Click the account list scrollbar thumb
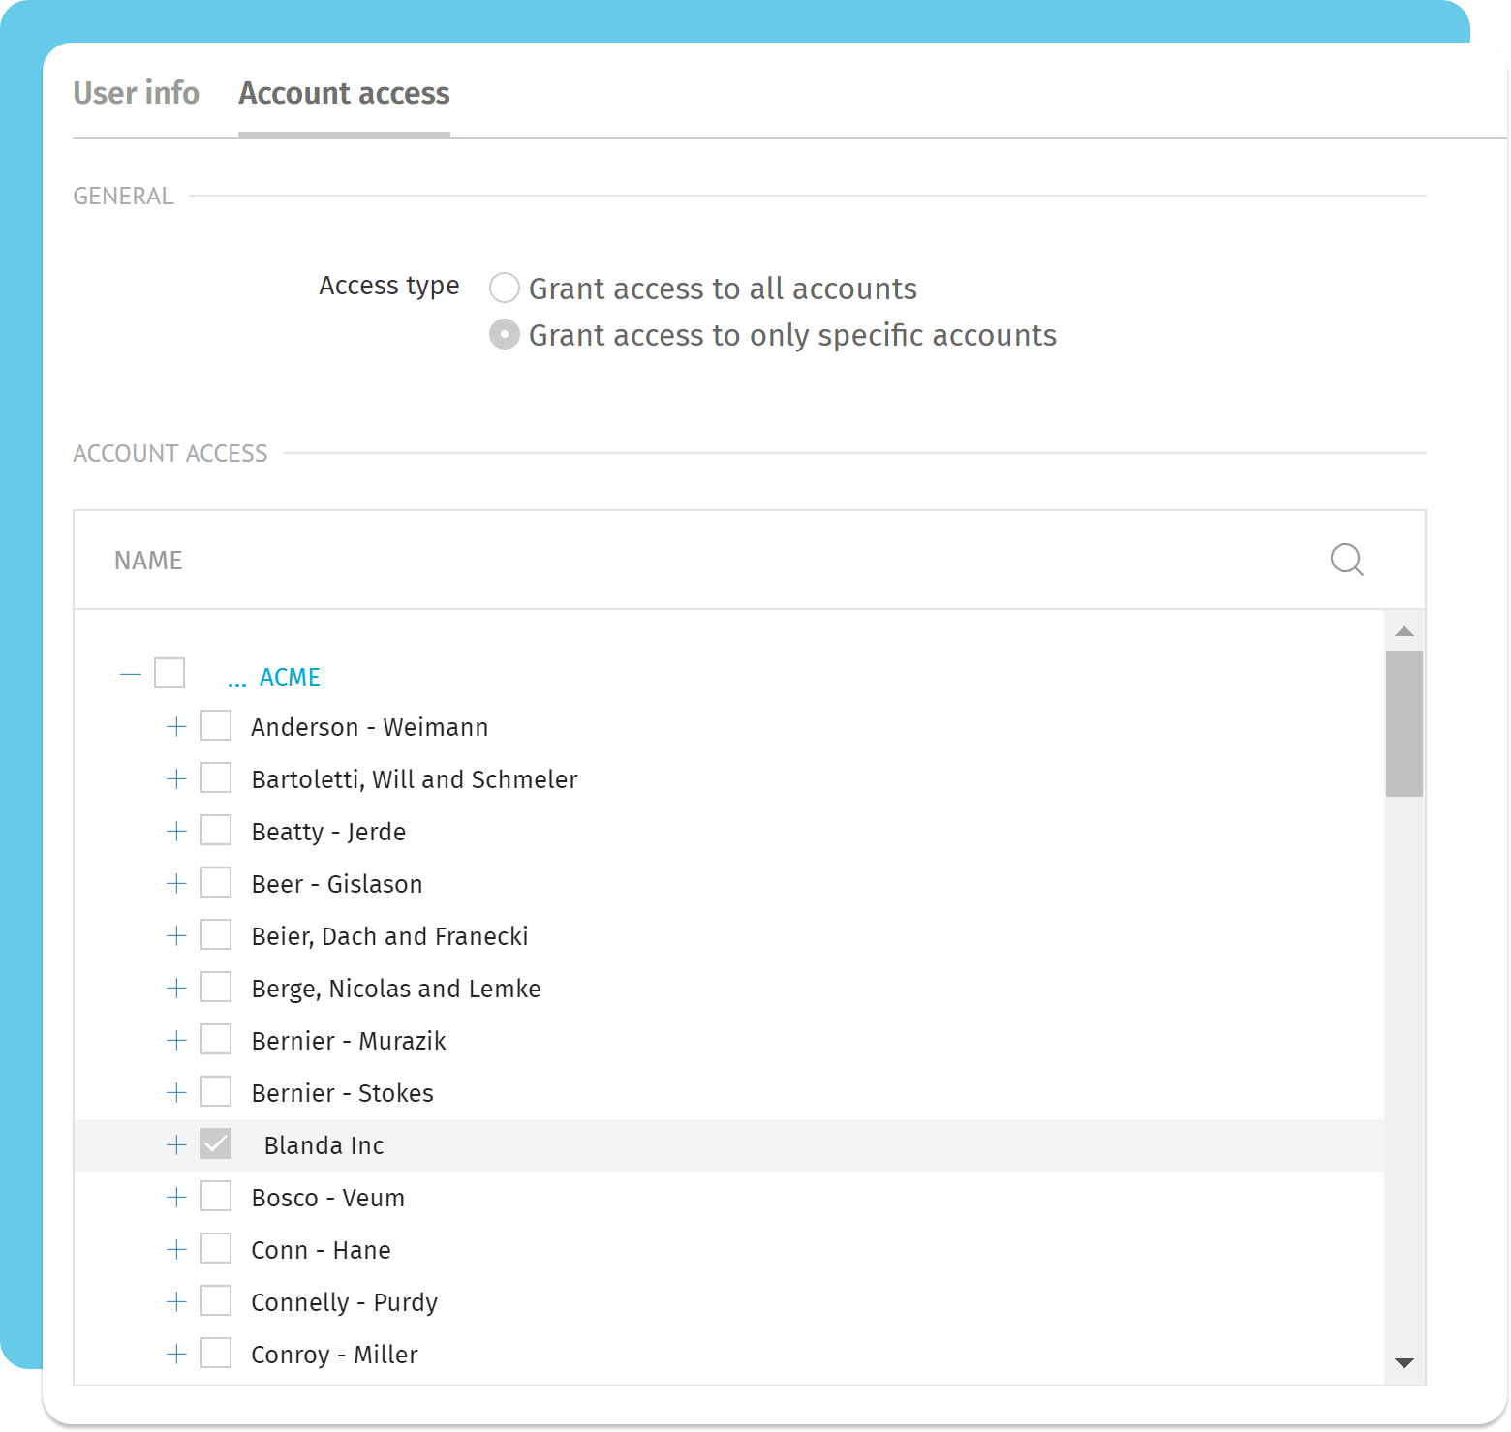 pos(1404,723)
